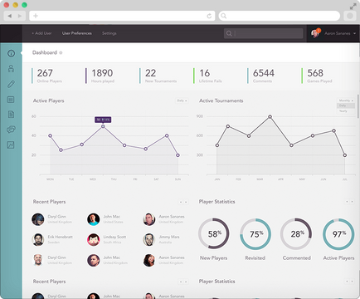This screenshot has height=299, width=360.
Task: Click the magnifier in browser search field
Action: point(224,16)
